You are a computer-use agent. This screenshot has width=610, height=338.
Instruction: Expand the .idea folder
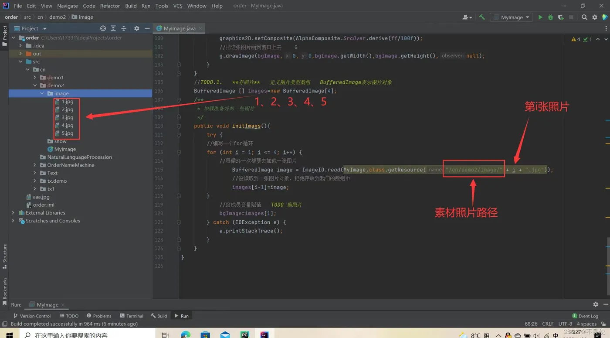(20, 45)
